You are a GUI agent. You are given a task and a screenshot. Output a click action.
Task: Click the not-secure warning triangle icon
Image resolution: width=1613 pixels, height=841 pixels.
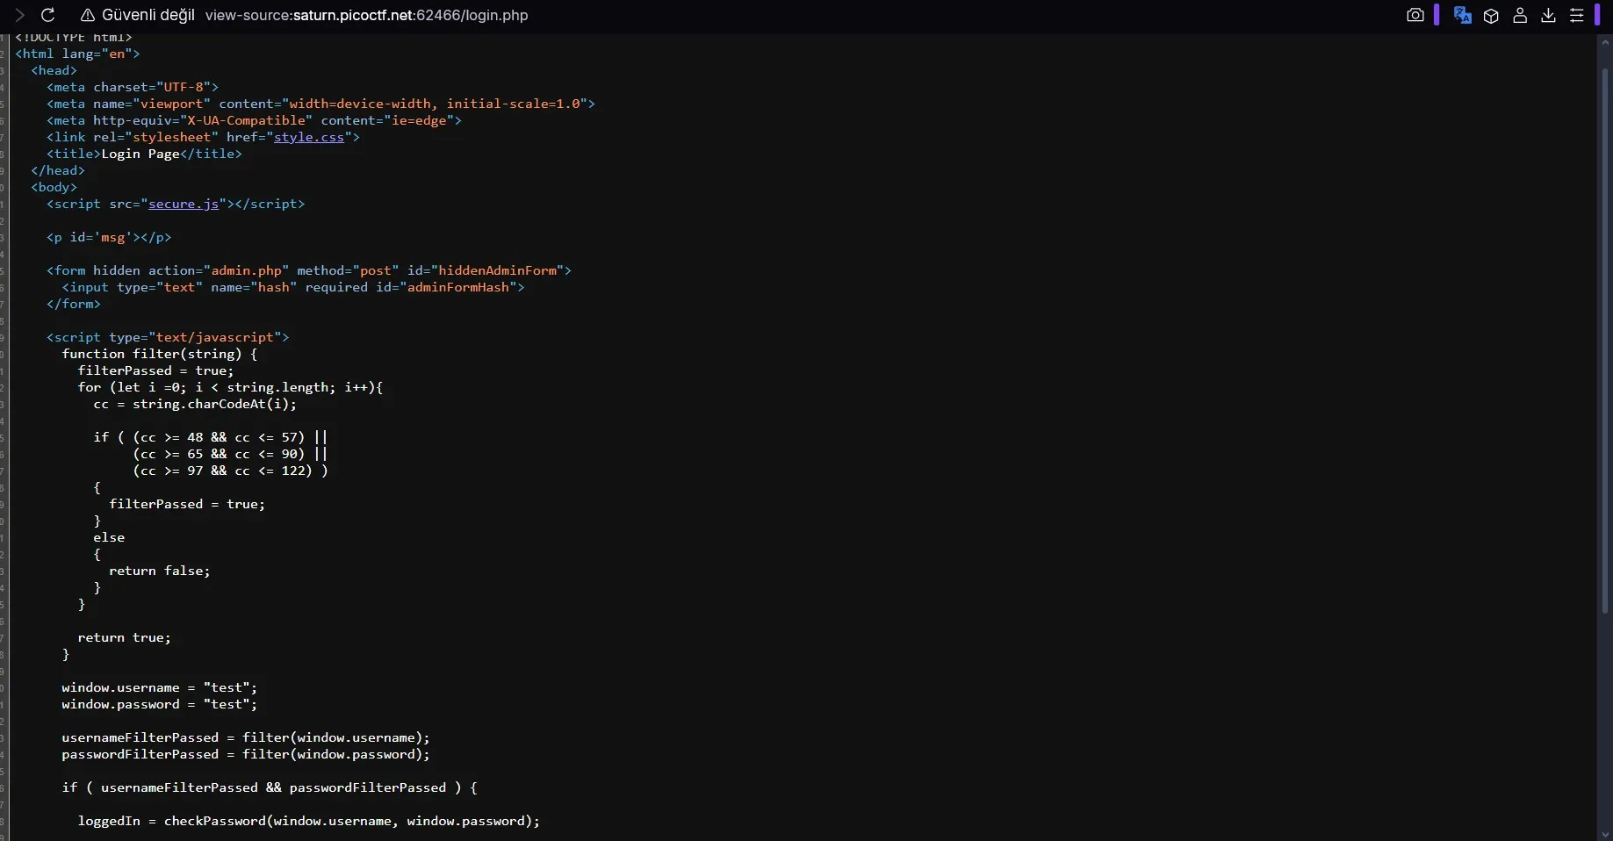88,15
